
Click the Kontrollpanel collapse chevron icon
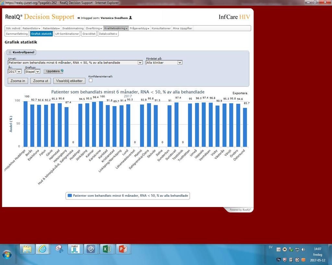pos(10,52)
